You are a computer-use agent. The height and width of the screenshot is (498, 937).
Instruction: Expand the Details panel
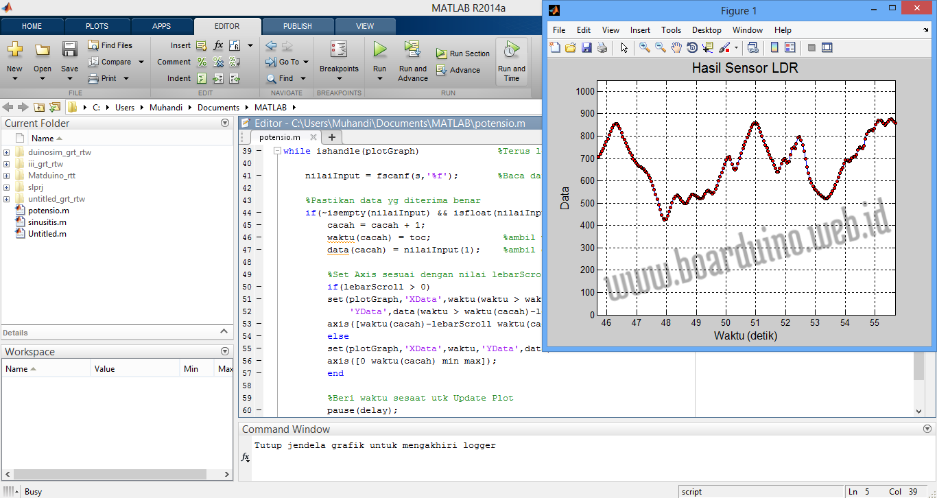[x=225, y=332]
